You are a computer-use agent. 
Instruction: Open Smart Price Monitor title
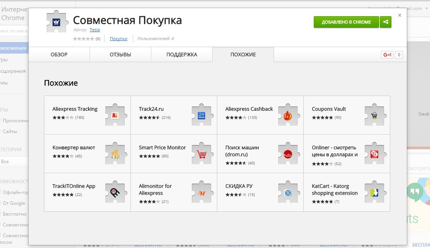click(163, 147)
